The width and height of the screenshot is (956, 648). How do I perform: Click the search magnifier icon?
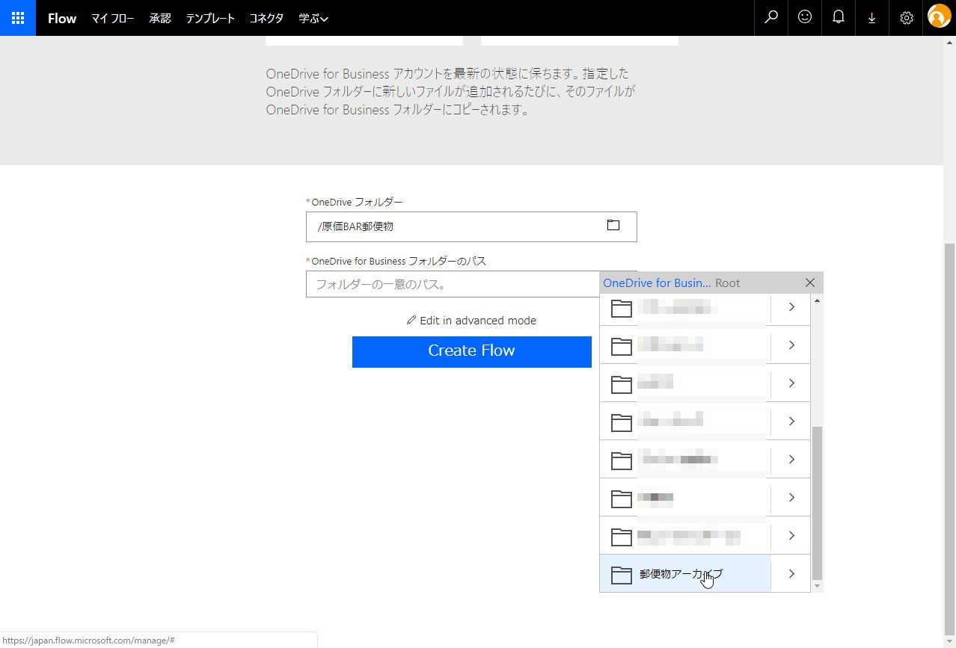tap(771, 18)
